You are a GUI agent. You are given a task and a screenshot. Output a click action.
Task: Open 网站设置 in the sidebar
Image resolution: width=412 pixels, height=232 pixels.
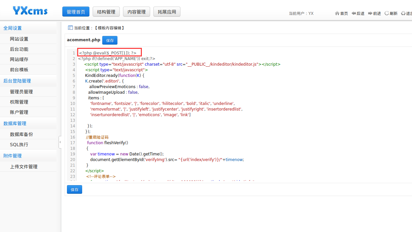(x=19, y=39)
